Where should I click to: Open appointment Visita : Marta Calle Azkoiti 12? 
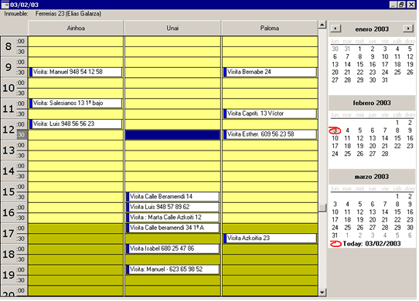(x=172, y=218)
